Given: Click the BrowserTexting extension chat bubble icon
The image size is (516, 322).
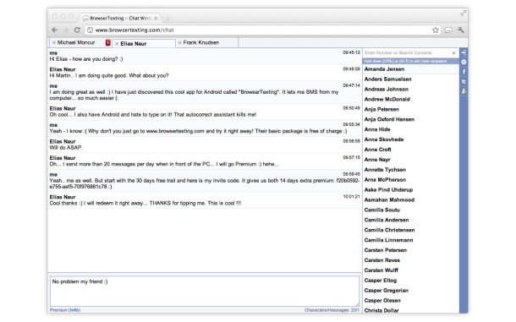Looking at the screenshot, I should [x=448, y=30].
